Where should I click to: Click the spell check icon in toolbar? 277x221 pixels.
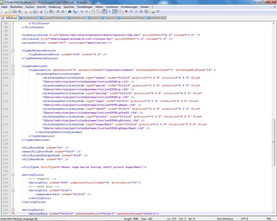coord(158,12)
